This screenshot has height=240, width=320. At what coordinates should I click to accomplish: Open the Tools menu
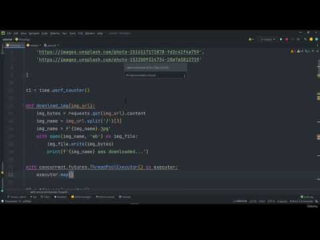click(73, 33)
